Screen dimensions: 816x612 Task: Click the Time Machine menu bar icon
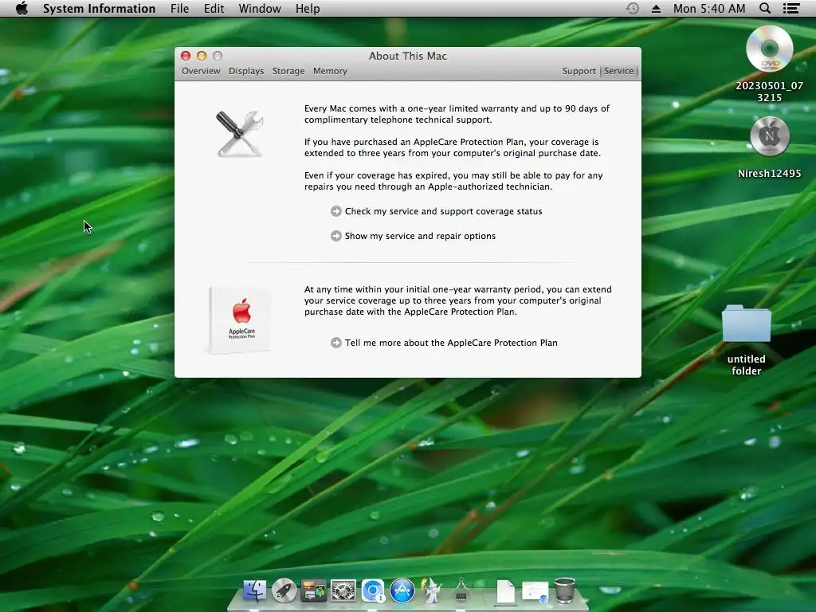click(632, 8)
